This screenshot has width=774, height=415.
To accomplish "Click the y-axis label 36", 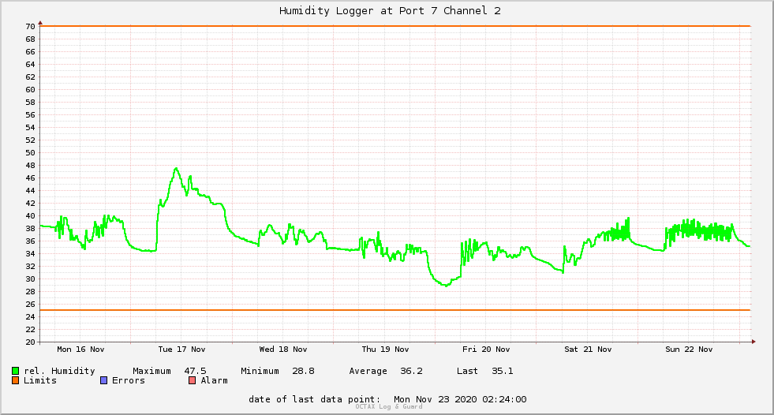I will (31, 241).
